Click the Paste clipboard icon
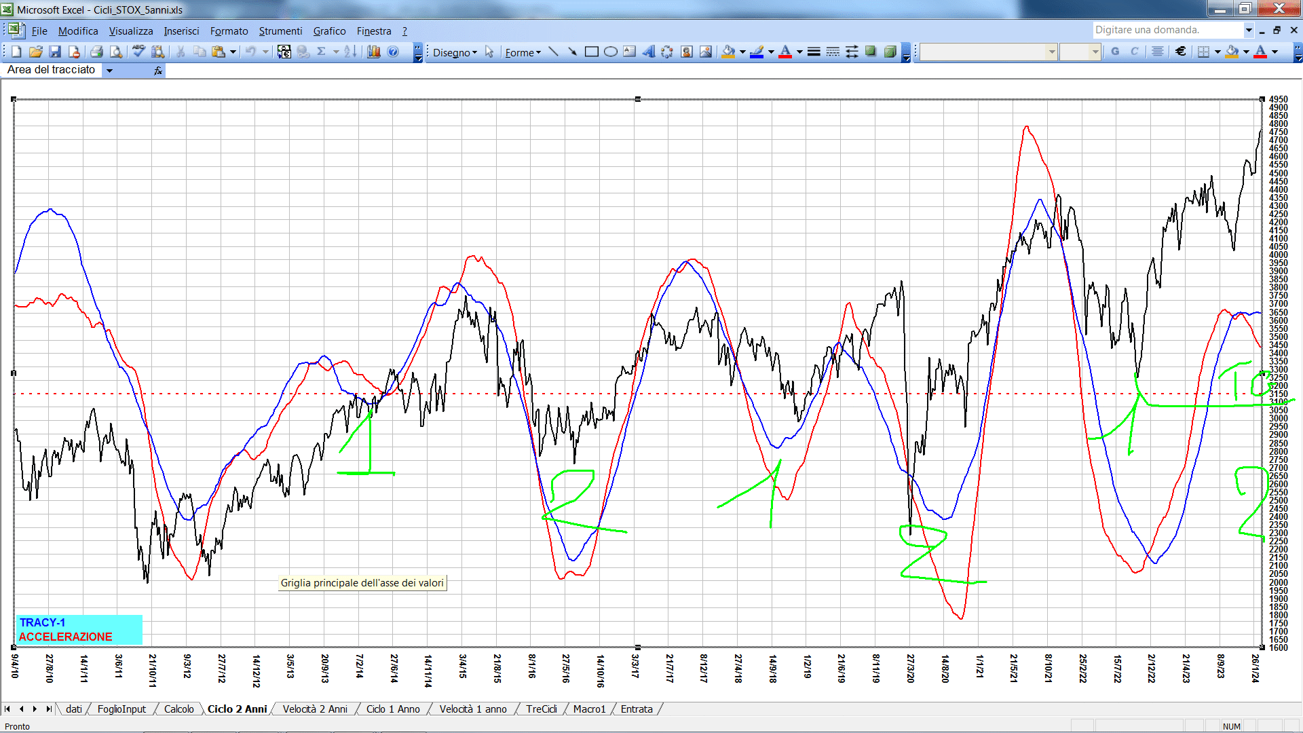The width and height of the screenshot is (1303, 733). click(219, 52)
